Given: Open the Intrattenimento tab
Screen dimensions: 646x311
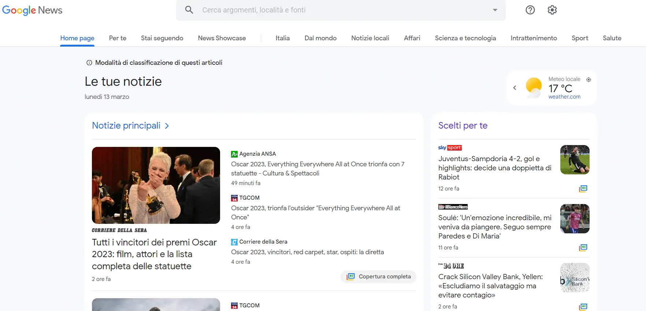Looking at the screenshot, I should [x=534, y=38].
